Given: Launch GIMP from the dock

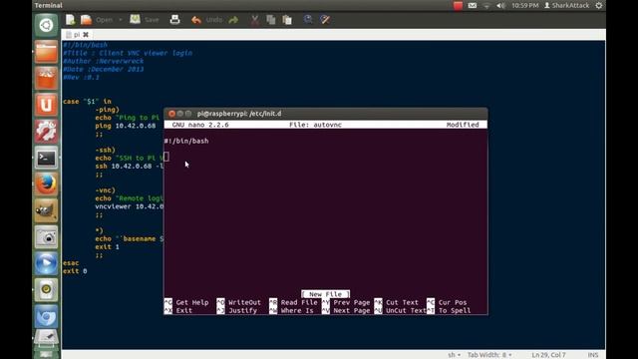Looking at the screenshot, I should pyautogui.click(x=46, y=210).
